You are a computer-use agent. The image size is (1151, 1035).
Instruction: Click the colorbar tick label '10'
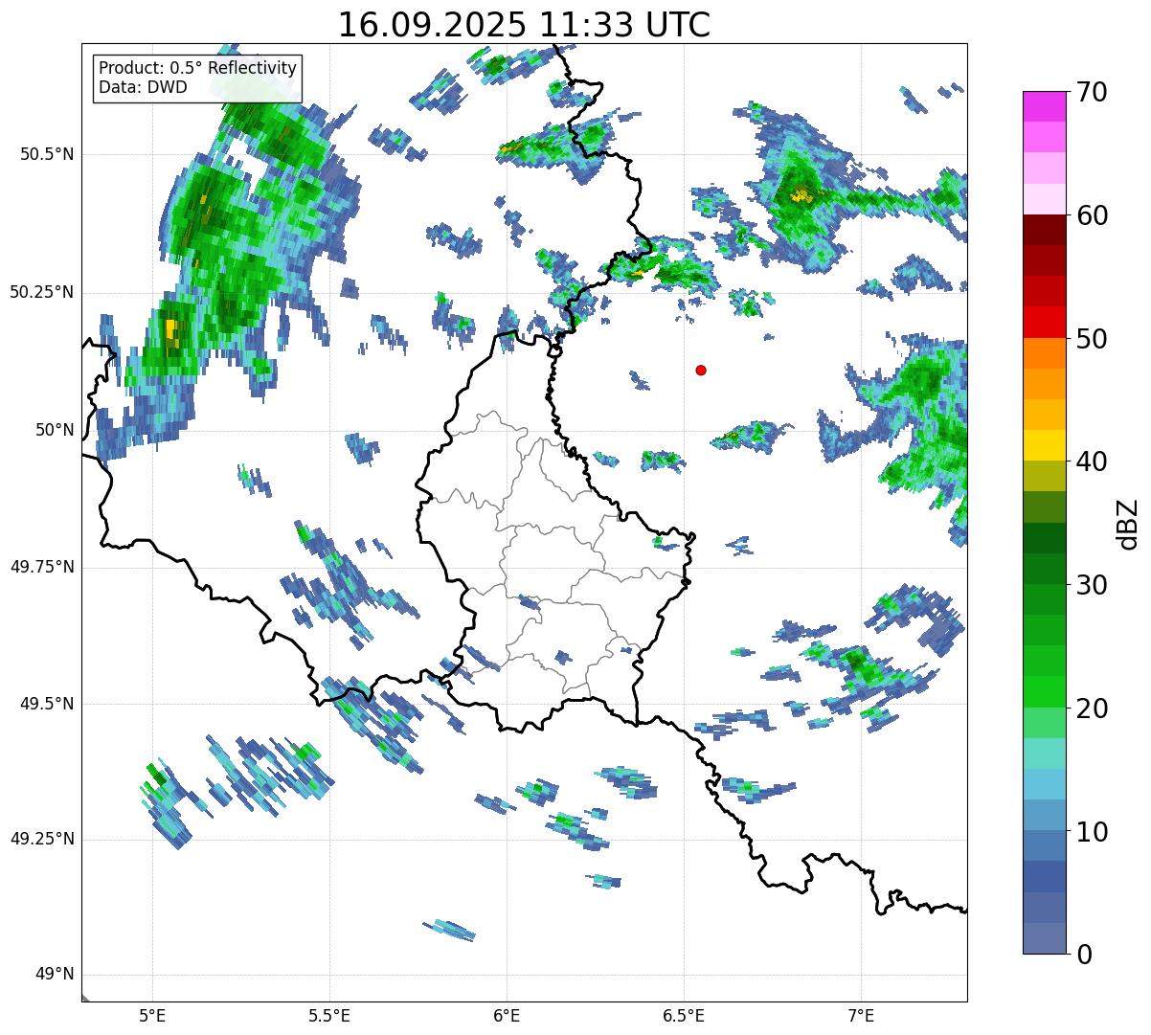[x=1091, y=832]
